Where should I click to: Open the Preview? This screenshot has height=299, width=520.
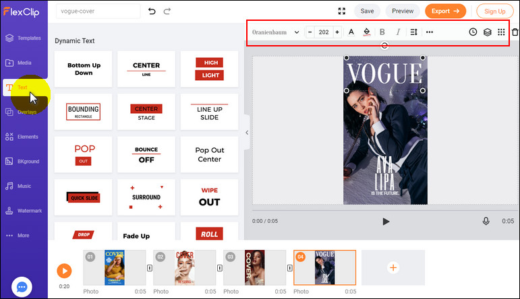pyautogui.click(x=403, y=11)
